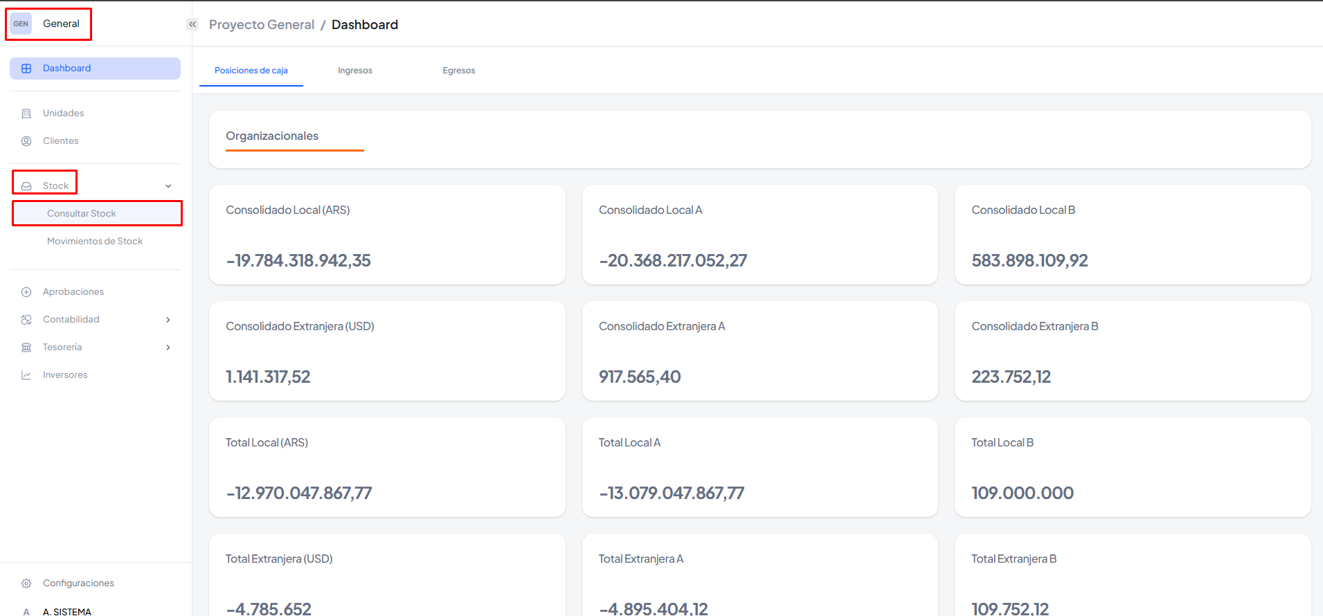The image size is (1323, 616).
Task: Open Contabilidad in the sidebar
Action: (x=95, y=320)
